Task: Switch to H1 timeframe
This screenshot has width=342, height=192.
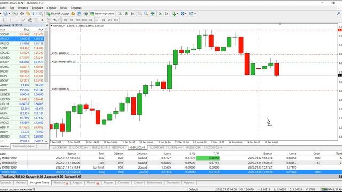Action: tap(91, 20)
